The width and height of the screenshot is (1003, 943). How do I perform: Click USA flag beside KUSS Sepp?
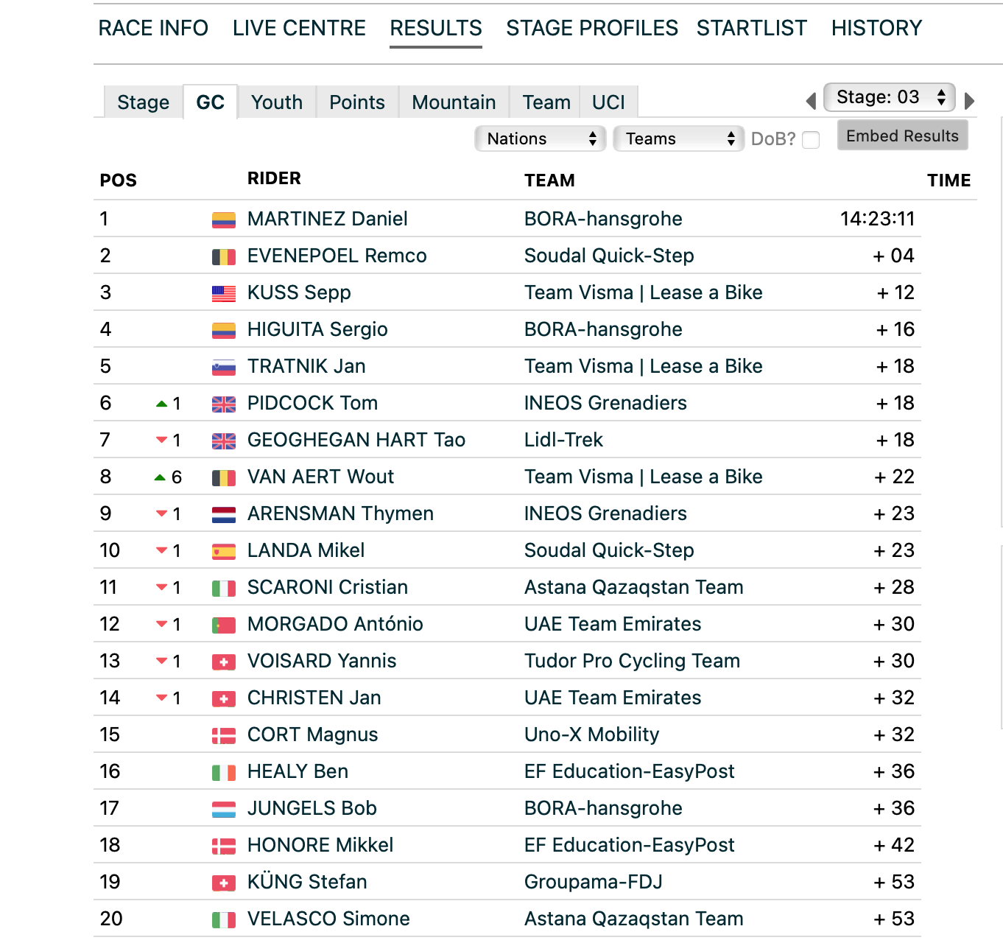(223, 293)
